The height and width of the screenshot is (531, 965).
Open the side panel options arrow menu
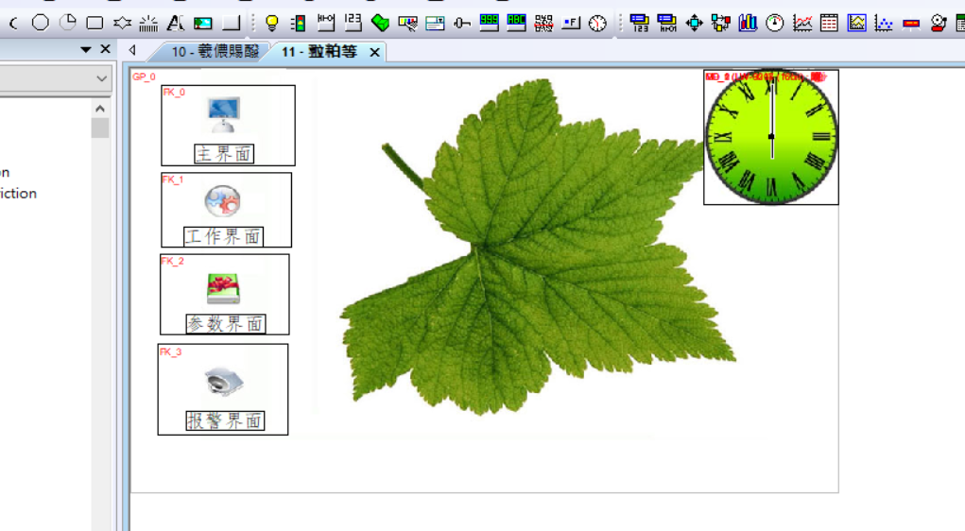[x=86, y=50]
